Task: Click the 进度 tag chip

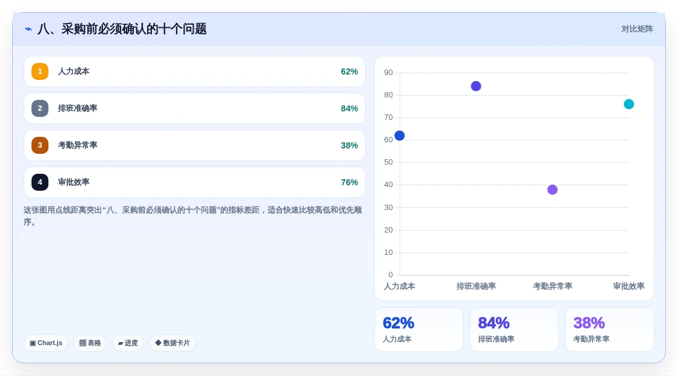Action: pyautogui.click(x=128, y=343)
